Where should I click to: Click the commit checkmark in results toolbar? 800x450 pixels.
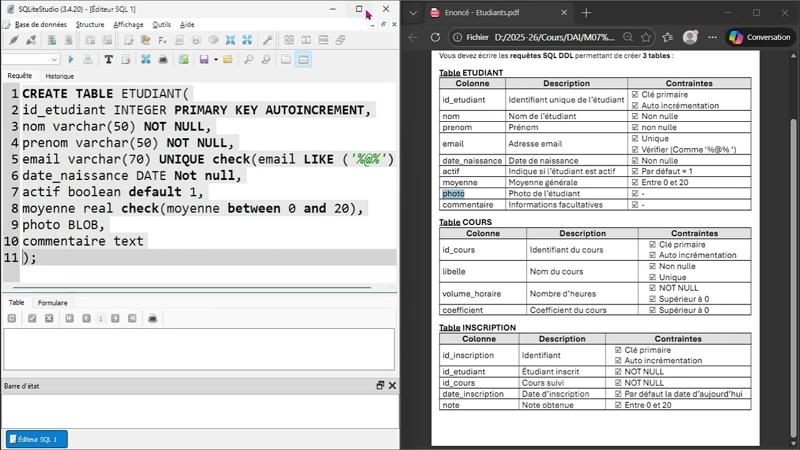(32, 319)
